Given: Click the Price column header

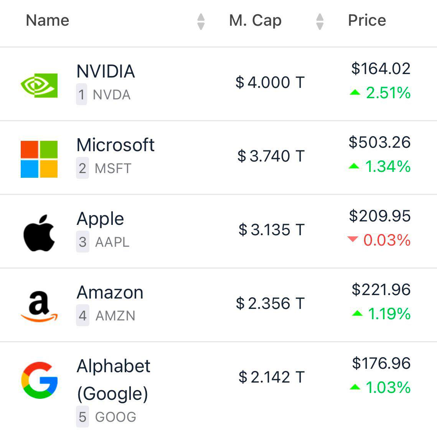Looking at the screenshot, I should (367, 20).
